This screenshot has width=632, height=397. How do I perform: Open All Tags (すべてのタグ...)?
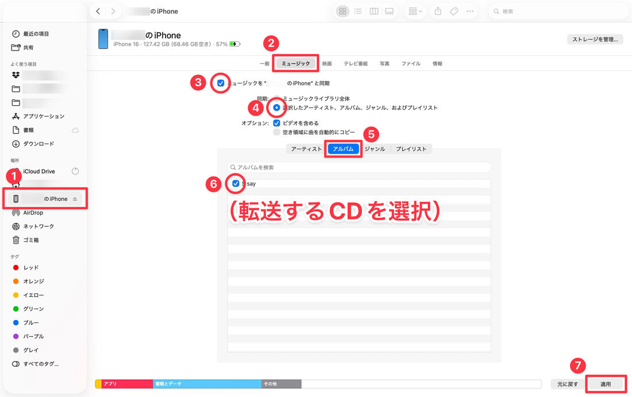point(40,364)
